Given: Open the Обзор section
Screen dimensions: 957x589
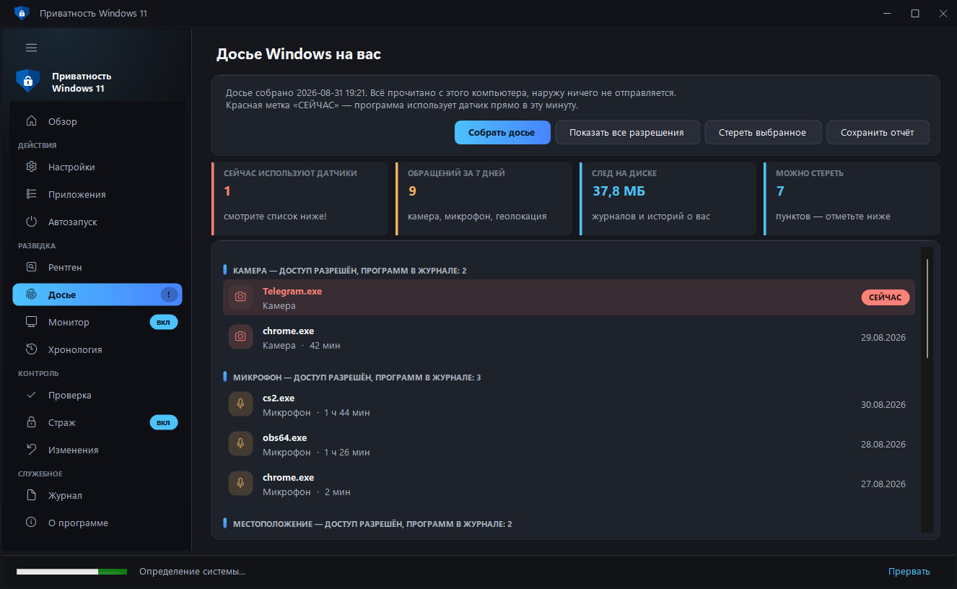Looking at the screenshot, I should point(97,121).
